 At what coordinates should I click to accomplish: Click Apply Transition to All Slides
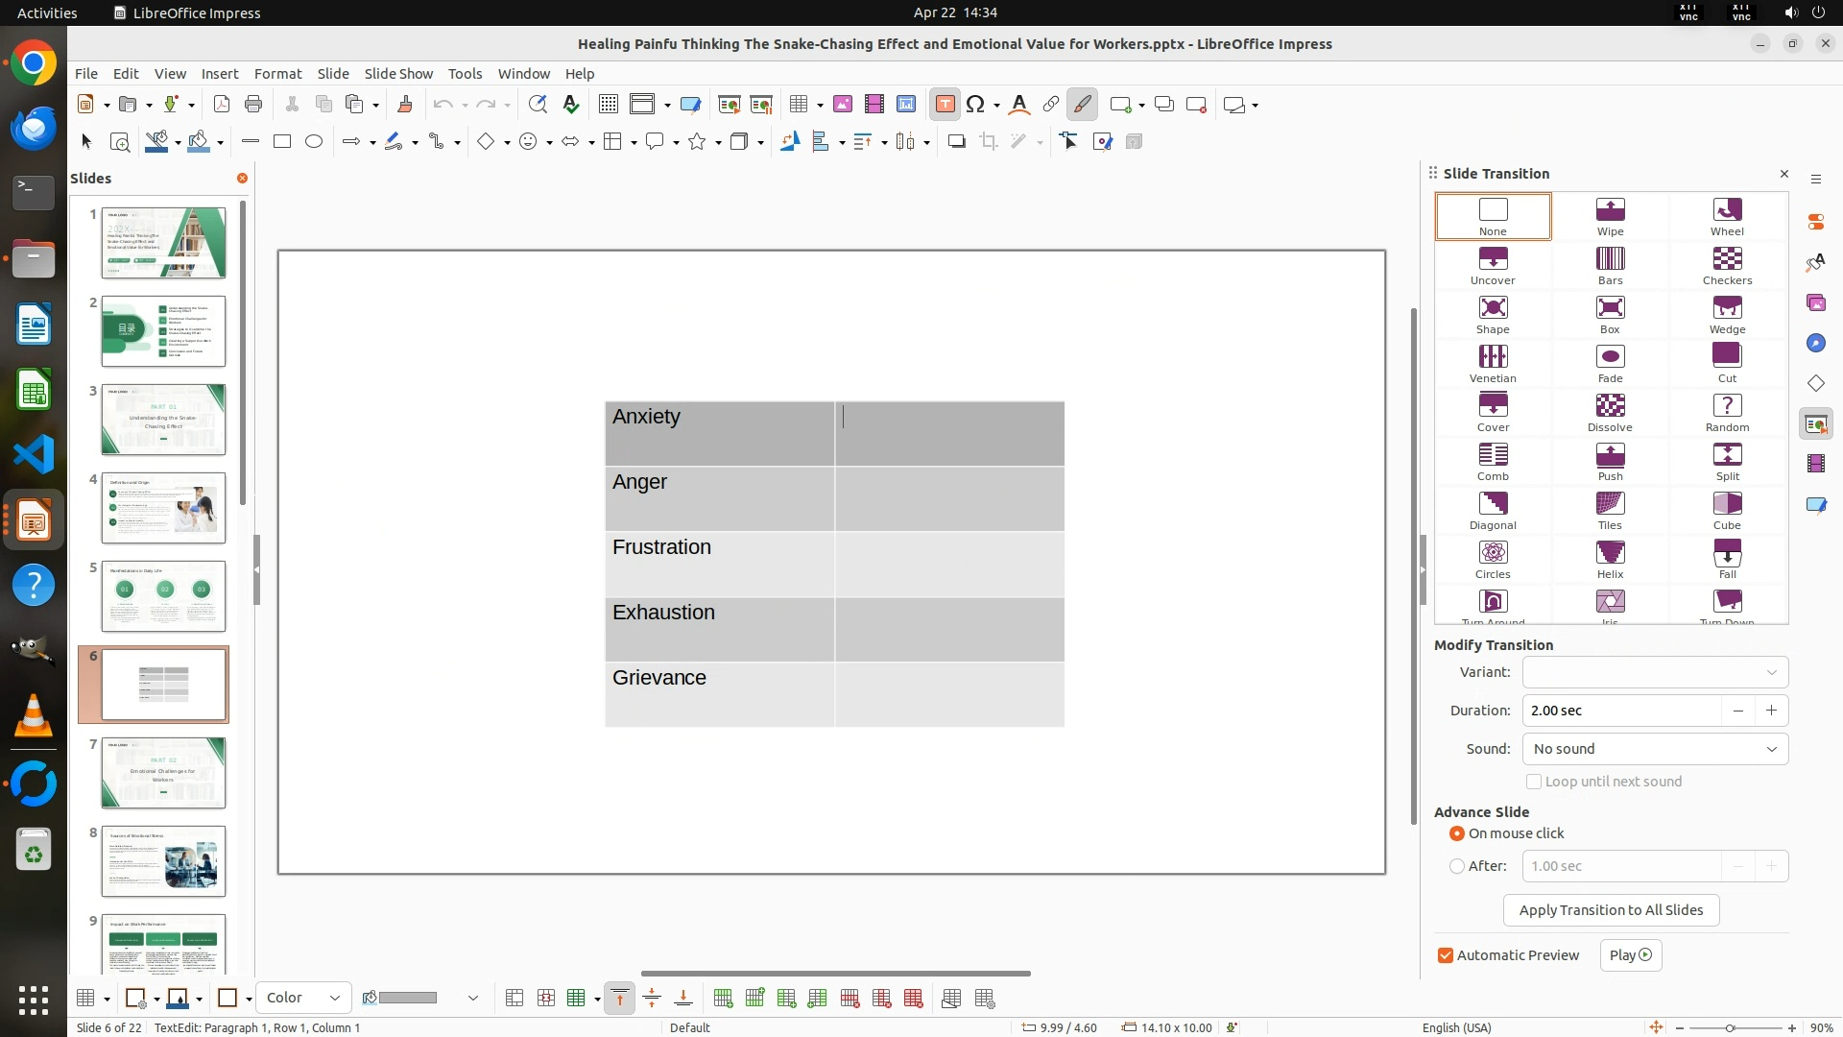click(1611, 910)
